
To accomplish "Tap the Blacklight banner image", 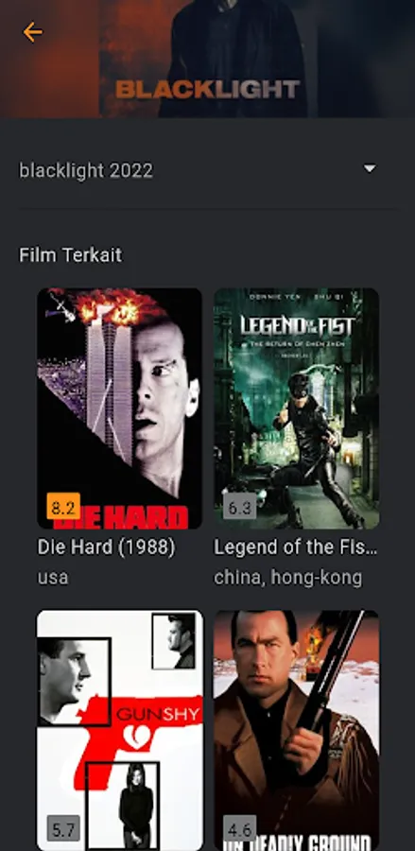I will 207,59.
